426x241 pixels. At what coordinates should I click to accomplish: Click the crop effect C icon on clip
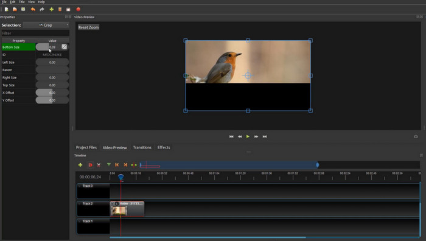117,203
